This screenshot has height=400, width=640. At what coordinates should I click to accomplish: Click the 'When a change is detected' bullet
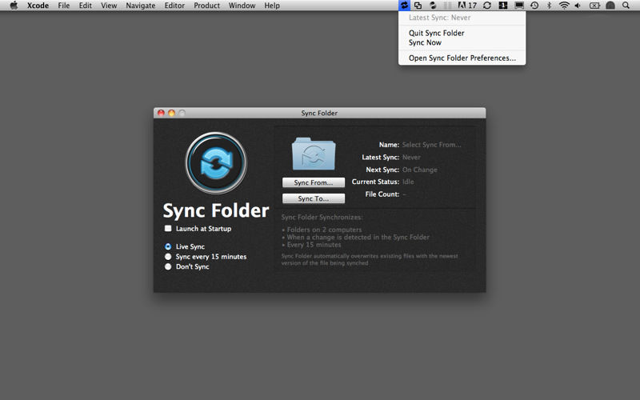(358, 237)
